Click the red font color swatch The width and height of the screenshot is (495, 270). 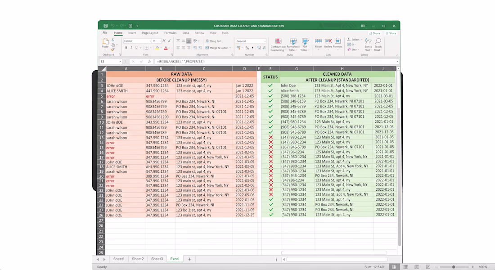(166, 48)
